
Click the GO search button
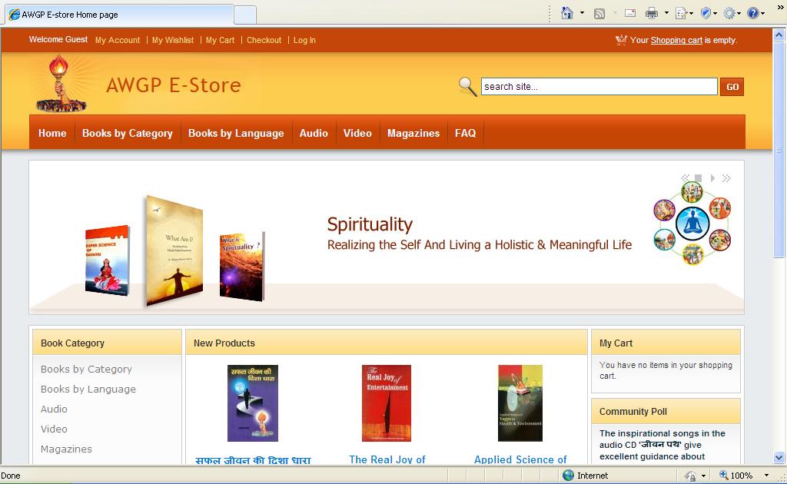click(x=731, y=86)
